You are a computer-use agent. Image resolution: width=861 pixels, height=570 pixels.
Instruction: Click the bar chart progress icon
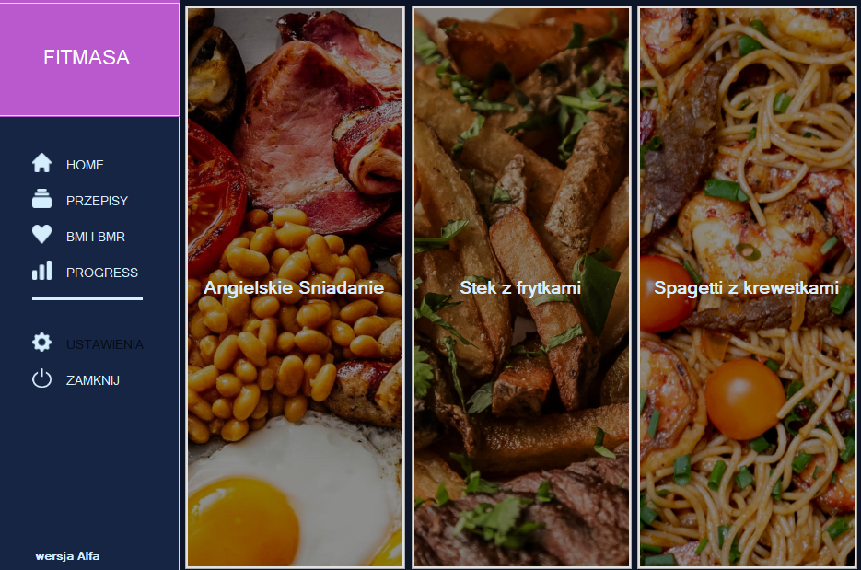[x=41, y=270]
